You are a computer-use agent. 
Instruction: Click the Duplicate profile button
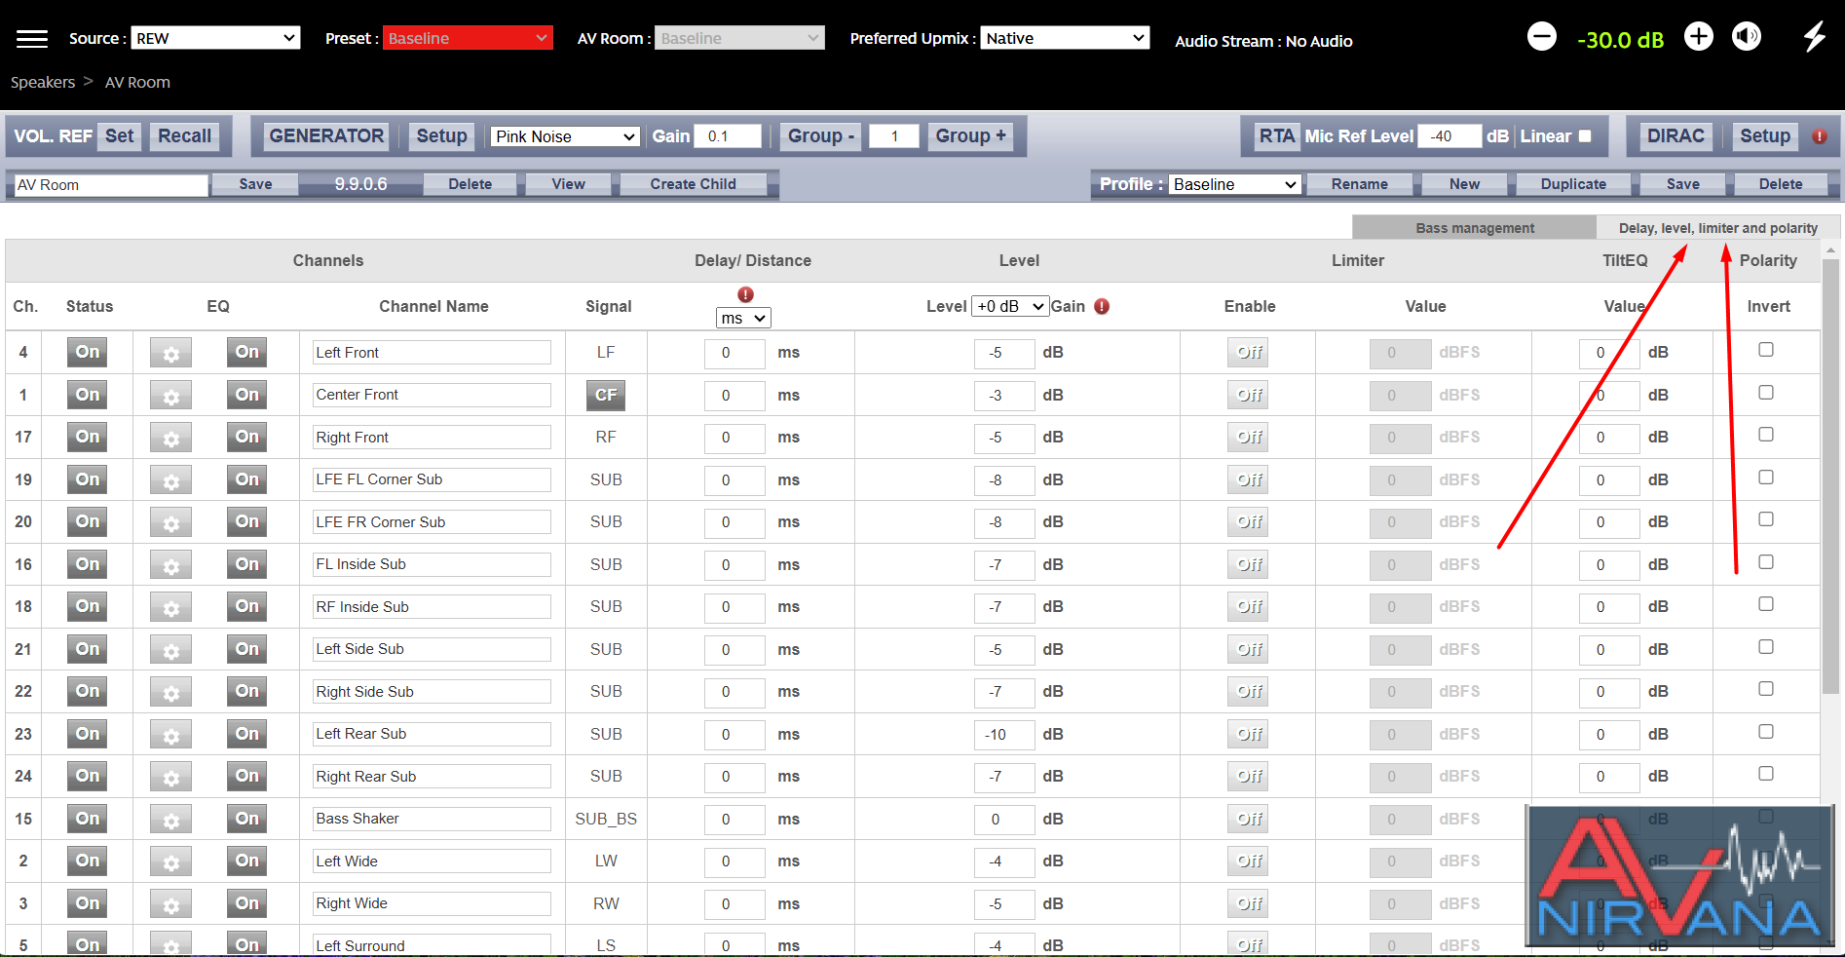point(1573,184)
